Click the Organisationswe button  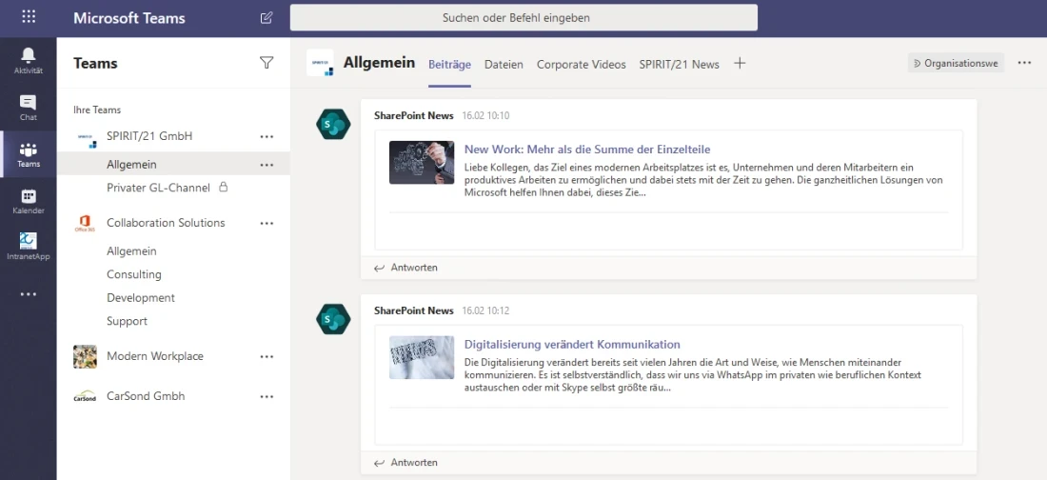[x=956, y=64]
